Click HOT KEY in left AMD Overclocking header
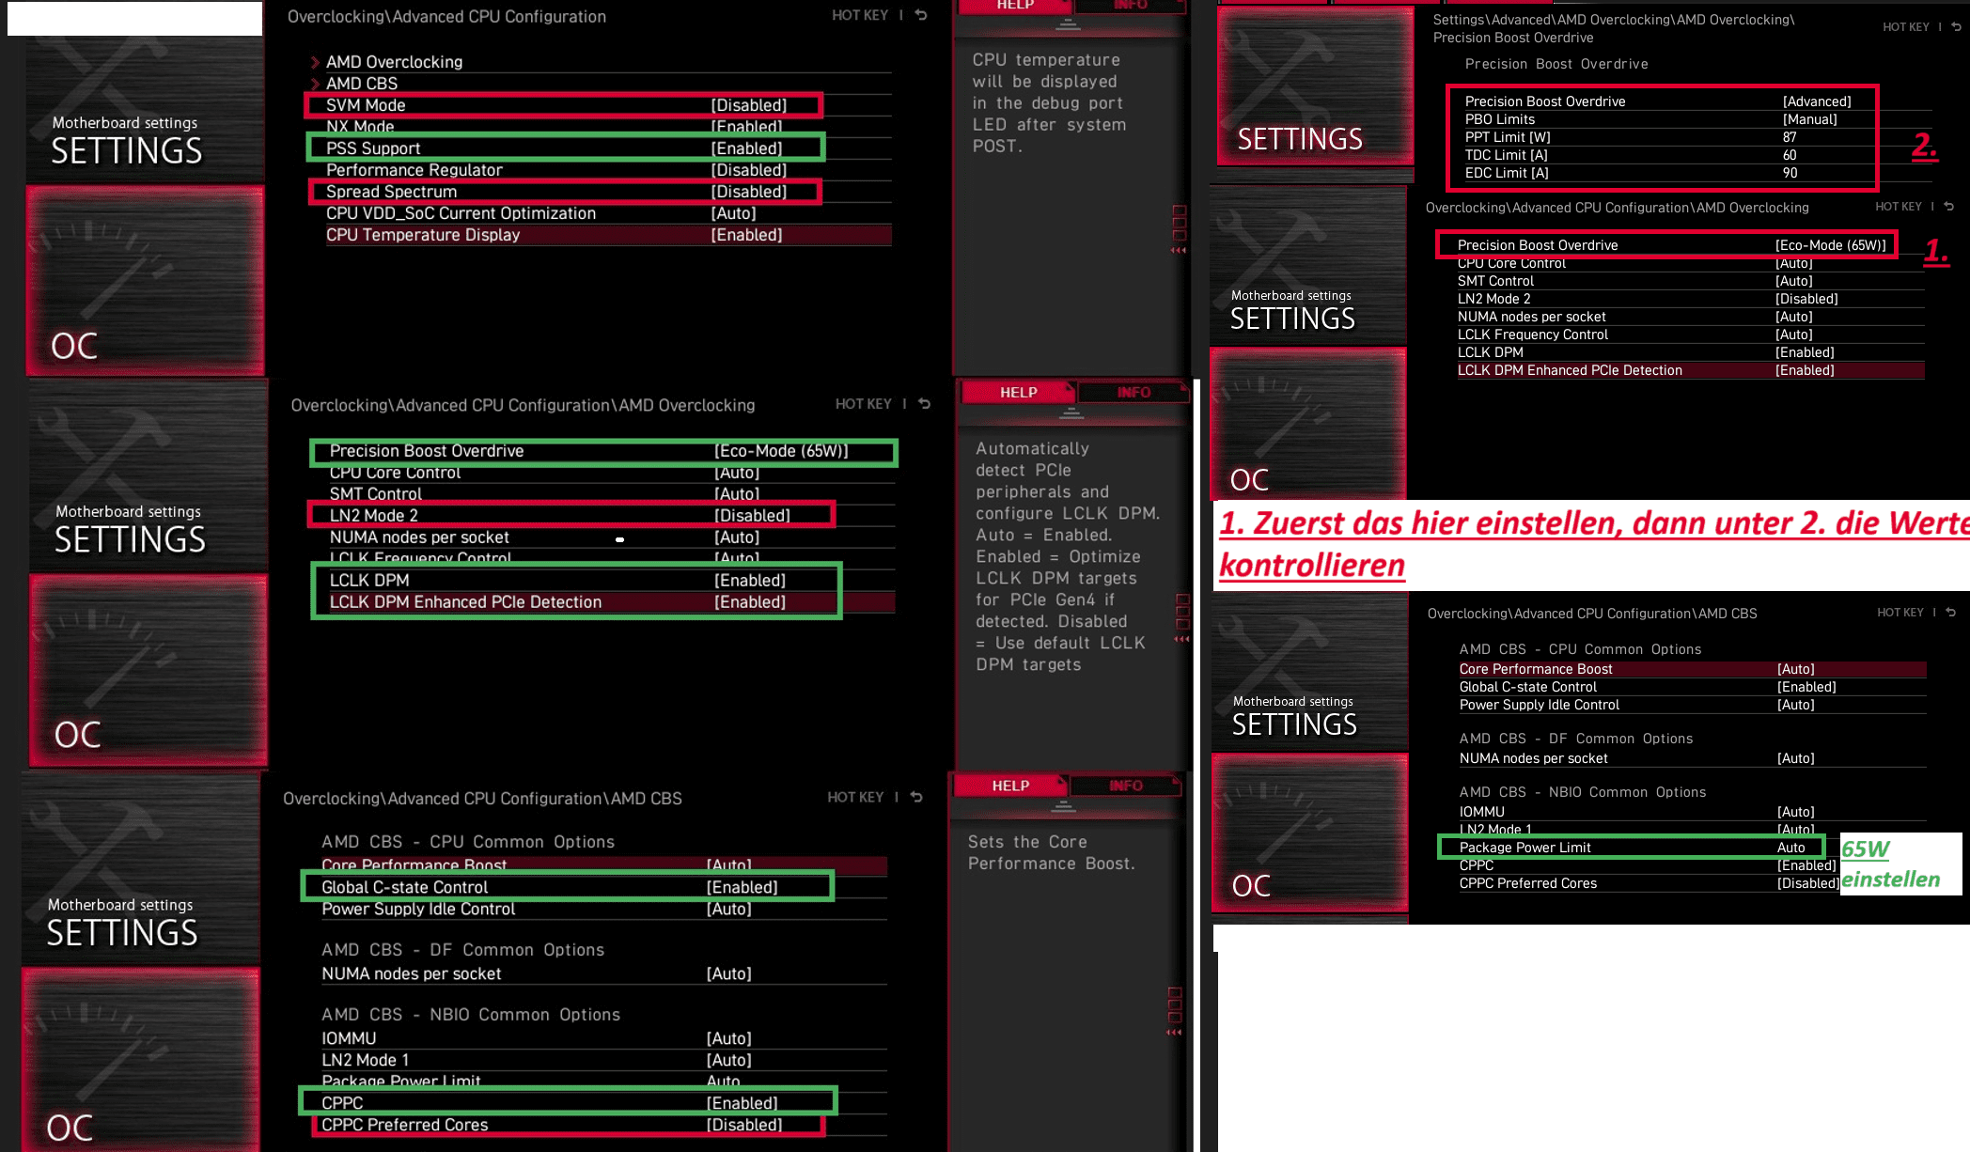 pos(864,404)
